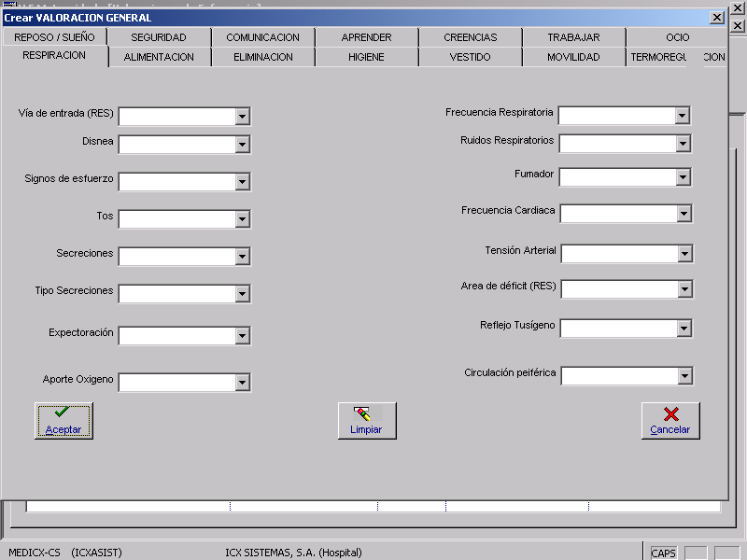
Task: Open the Fumador dropdown list
Action: coord(684,177)
